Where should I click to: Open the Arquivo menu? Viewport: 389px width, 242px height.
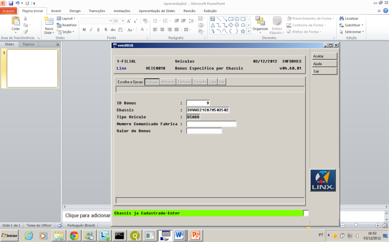pos(9,11)
